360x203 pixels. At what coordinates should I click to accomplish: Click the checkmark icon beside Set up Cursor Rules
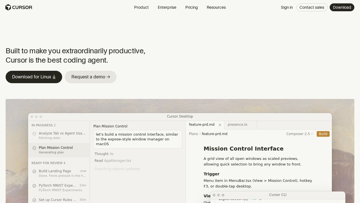coord(34,200)
